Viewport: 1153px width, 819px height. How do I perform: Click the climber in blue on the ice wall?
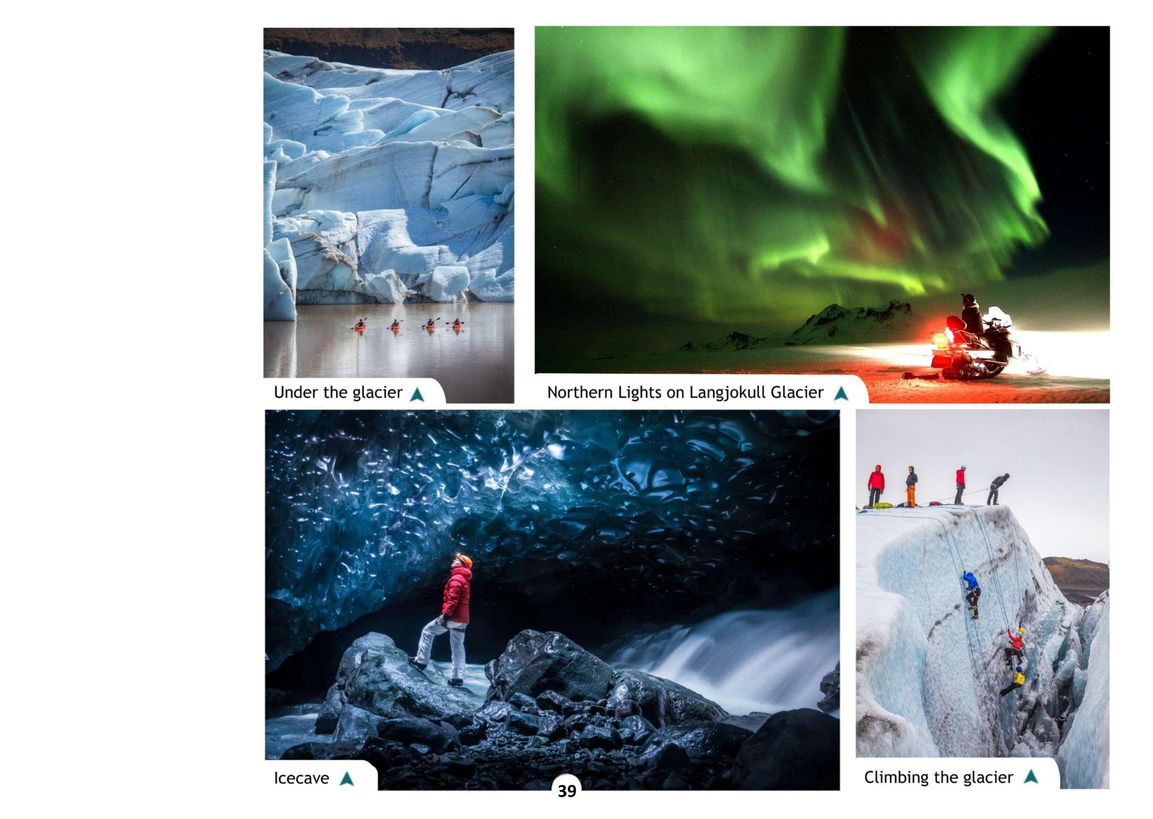point(972,595)
